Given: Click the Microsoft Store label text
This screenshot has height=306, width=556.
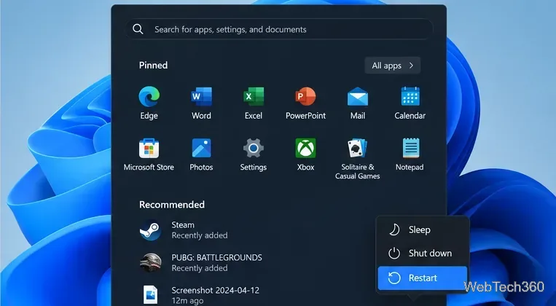Looking at the screenshot, I should [x=149, y=167].
